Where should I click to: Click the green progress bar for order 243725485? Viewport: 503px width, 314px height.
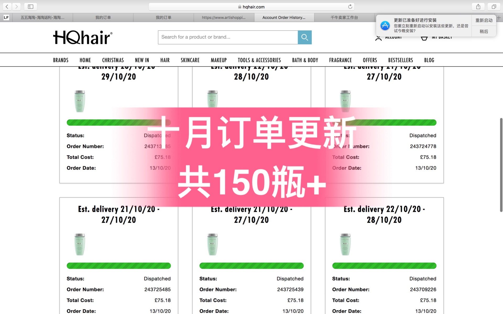(119, 266)
